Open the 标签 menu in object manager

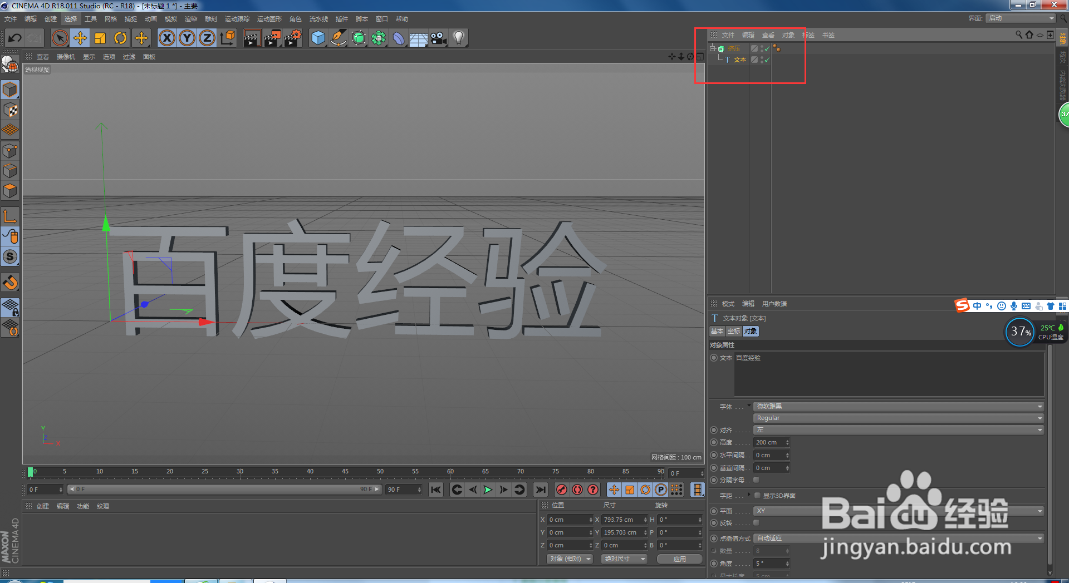(x=808, y=35)
